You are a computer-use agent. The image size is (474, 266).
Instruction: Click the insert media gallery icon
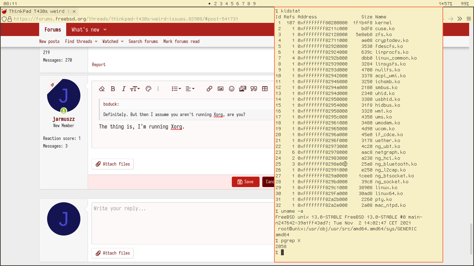243,89
